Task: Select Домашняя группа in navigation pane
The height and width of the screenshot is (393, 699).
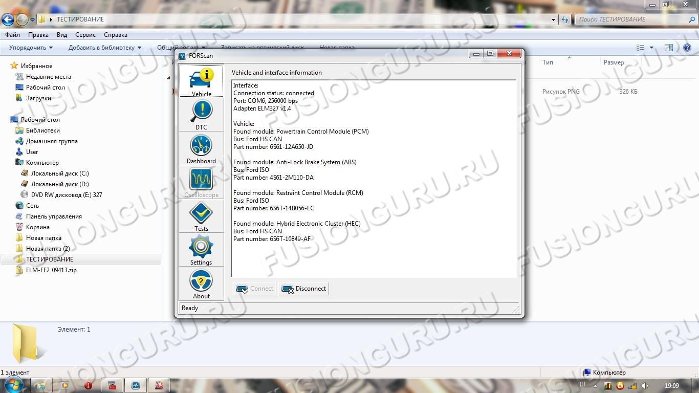Action: [x=52, y=141]
